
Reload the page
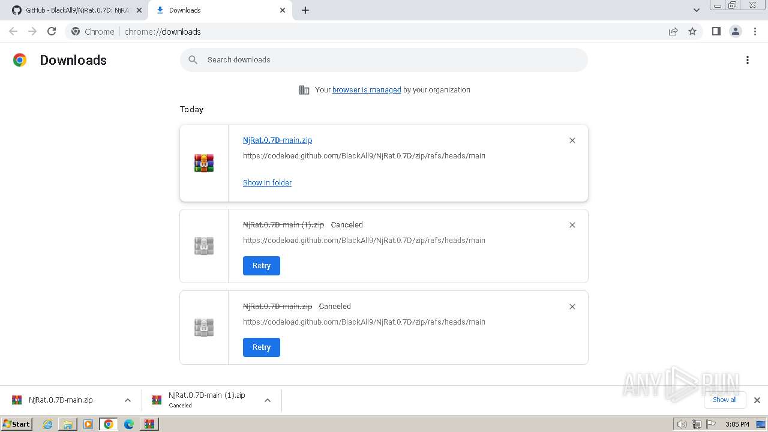click(x=52, y=31)
